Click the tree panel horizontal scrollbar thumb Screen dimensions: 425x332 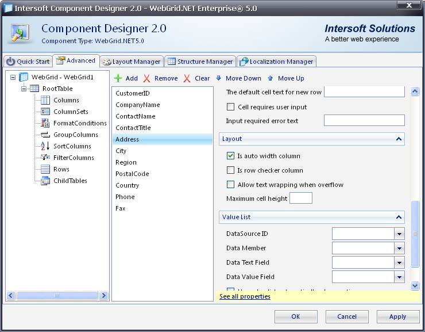[x=57, y=295]
